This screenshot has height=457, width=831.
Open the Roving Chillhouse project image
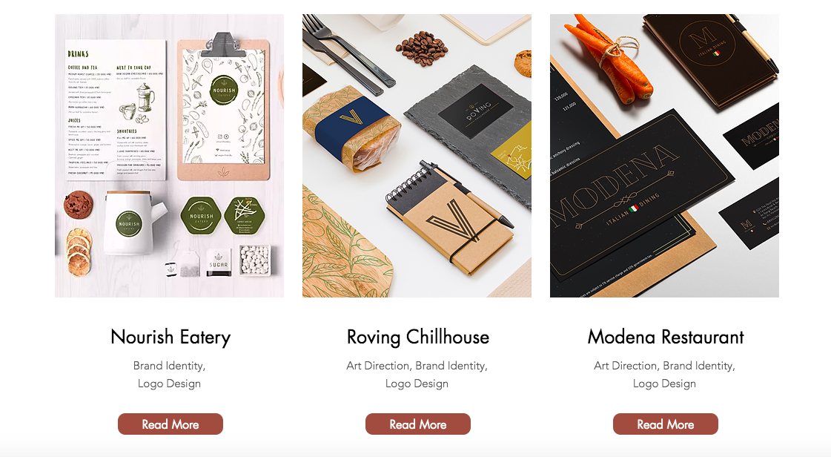point(417,155)
